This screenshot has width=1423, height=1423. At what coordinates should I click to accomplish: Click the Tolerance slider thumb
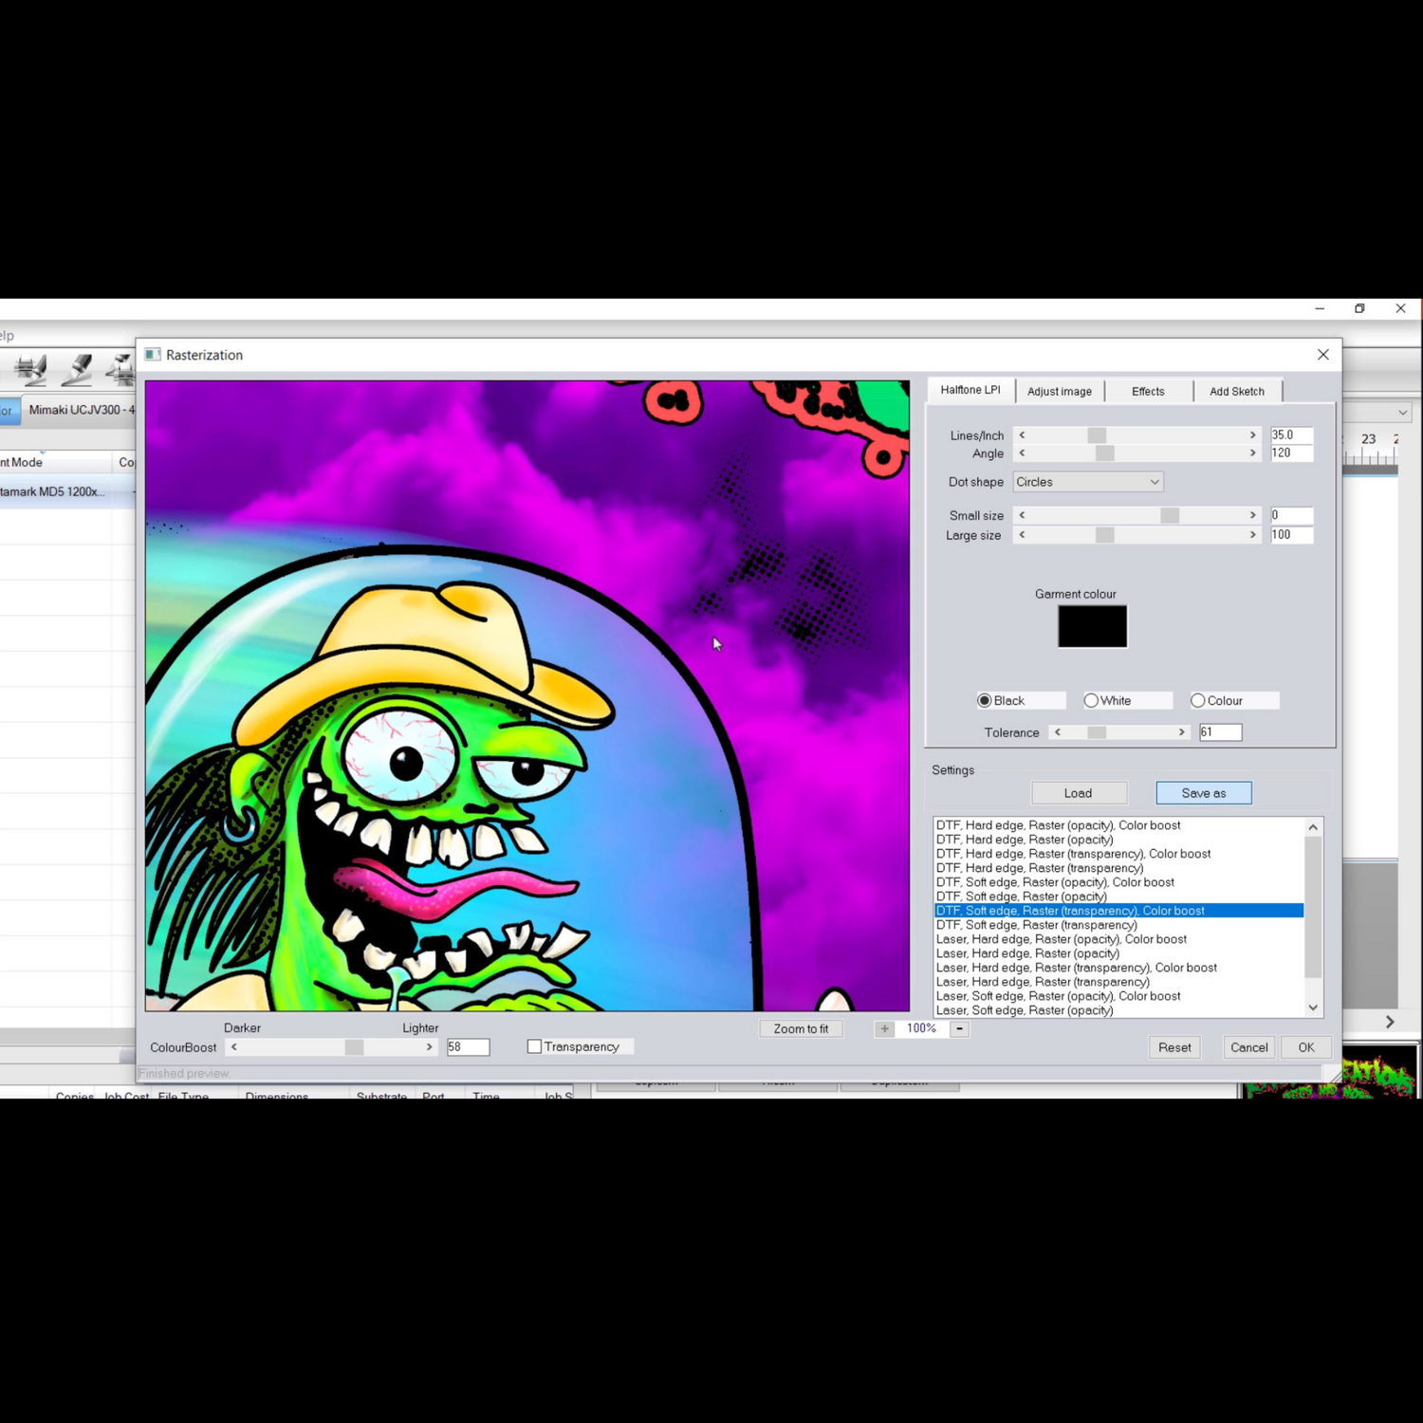tap(1097, 732)
